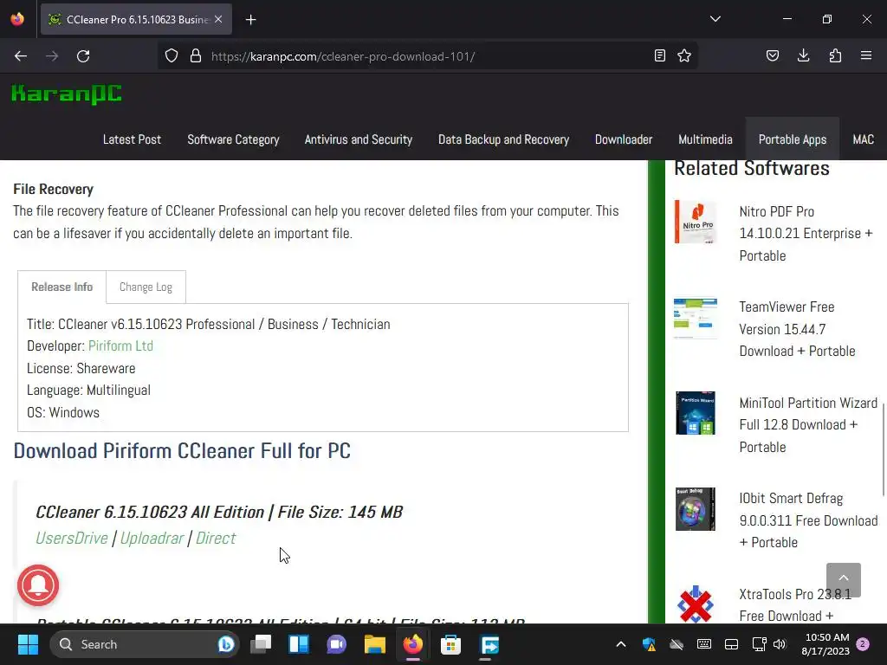The height and width of the screenshot is (665, 887).
Task: Reload the current page
Action: [x=83, y=56]
